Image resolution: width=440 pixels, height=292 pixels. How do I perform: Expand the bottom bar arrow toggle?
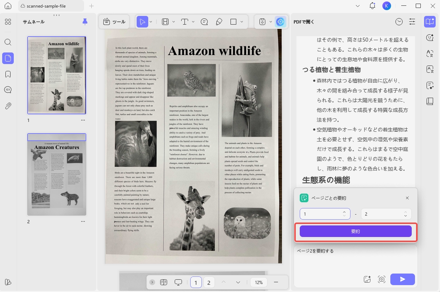152,282
